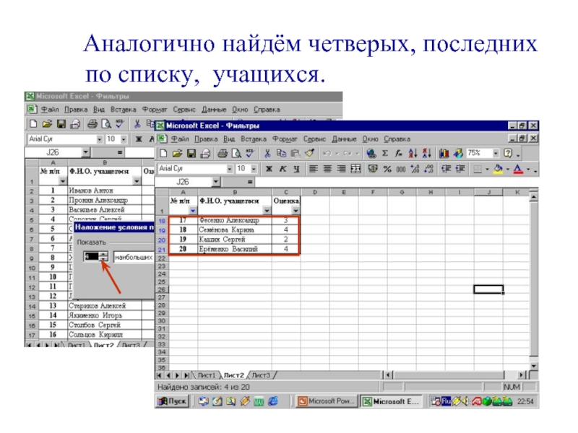Switch to Microsoft PowerPoint taskbar button
Image resolution: width=578 pixels, height=433 pixels.
pyautogui.click(x=327, y=401)
